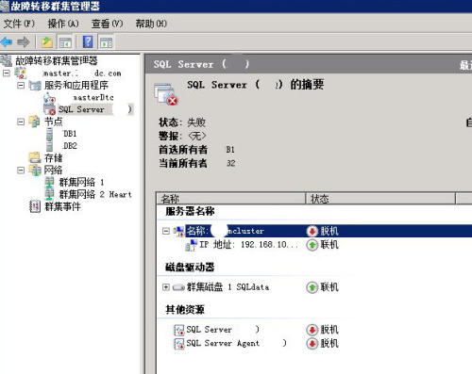This screenshot has width=472, height=374.
Task: Select node DB2 in the tree
Action: click(70, 146)
